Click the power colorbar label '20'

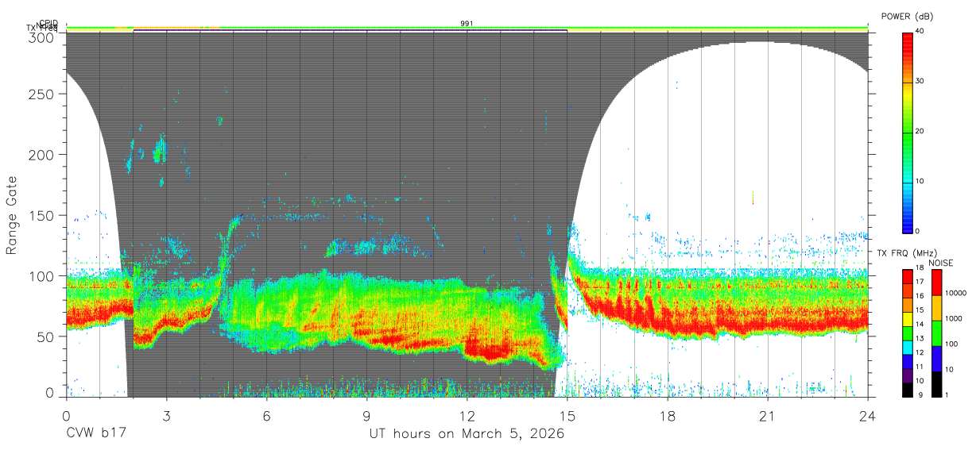(x=920, y=131)
